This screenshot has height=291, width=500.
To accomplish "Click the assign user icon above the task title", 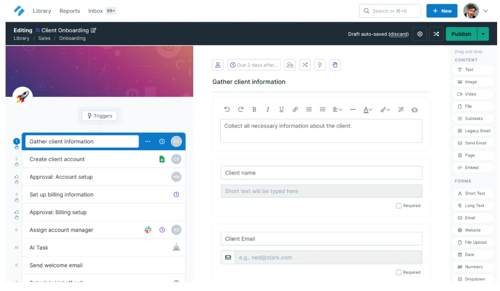I will pos(218,65).
